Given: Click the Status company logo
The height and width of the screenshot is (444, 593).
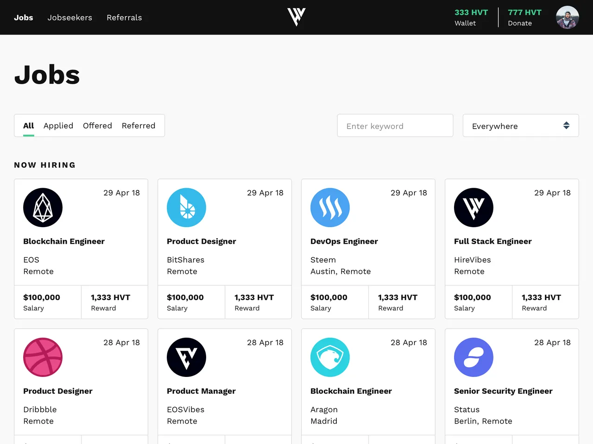Looking at the screenshot, I should (474, 358).
